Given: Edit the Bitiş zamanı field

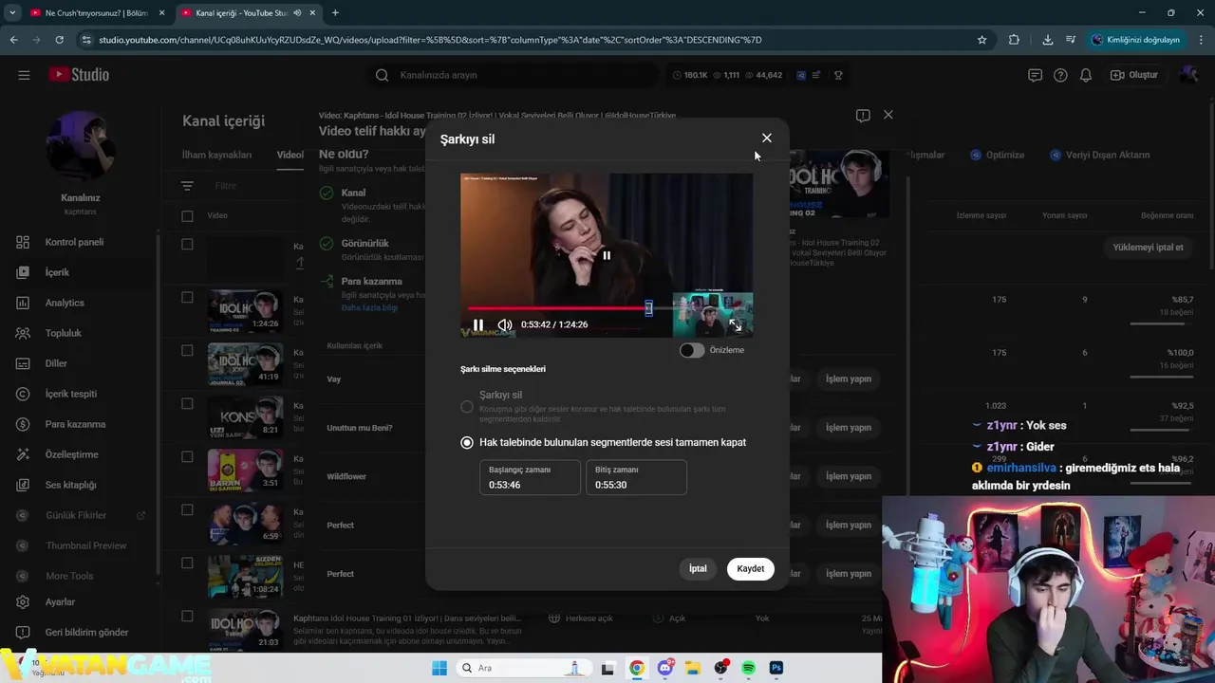Looking at the screenshot, I should (x=636, y=477).
